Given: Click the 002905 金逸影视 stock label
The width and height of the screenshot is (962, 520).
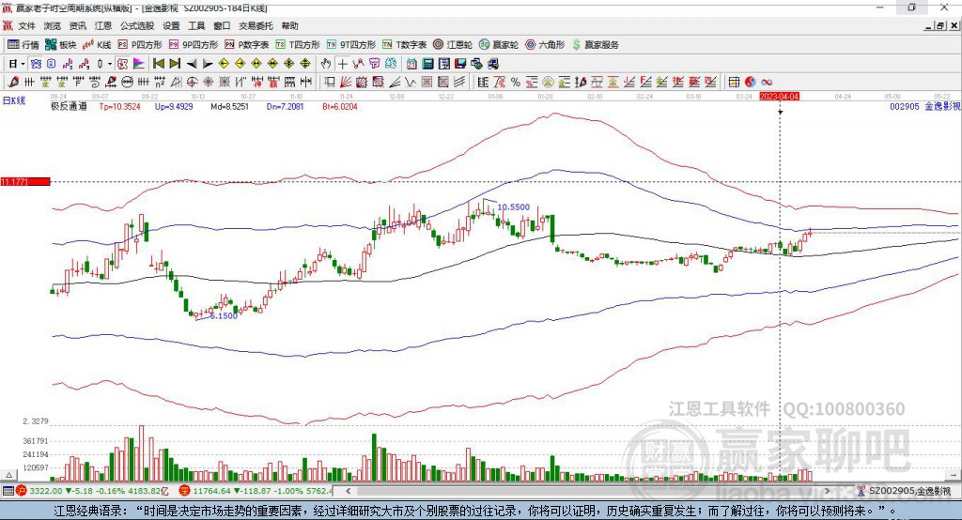Looking at the screenshot, I should point(925,106).
